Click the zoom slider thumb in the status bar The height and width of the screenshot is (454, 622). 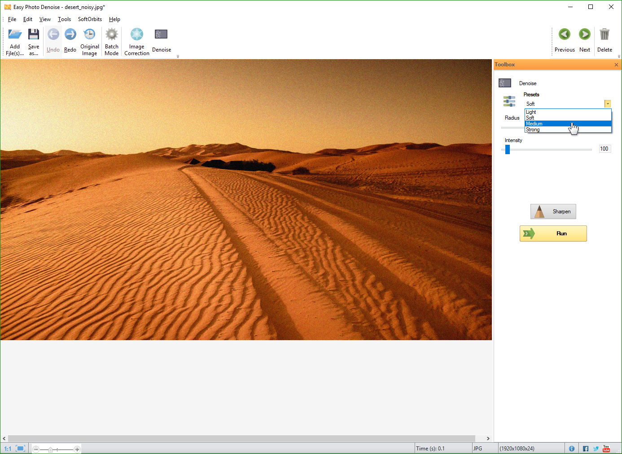(51, 450)
